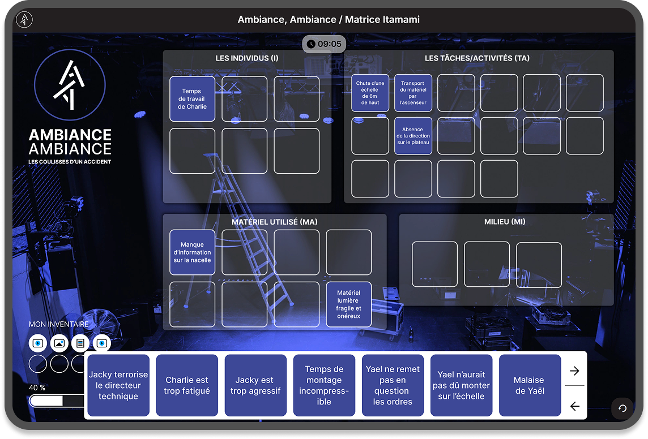This screenshot has width=648, height=439.
Task: Pick the 'Jacky est trop agressif' card
Action: pos(255,385)
